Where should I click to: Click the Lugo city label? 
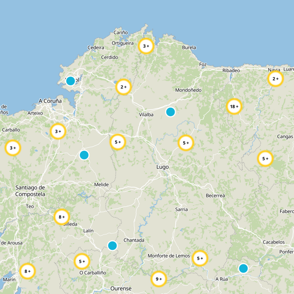click(x=162, y=167)
